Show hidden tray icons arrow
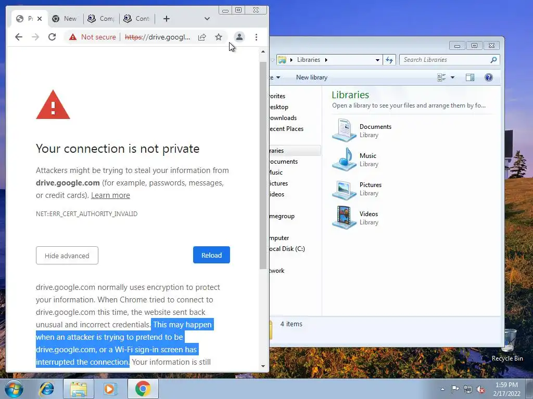533x399 pixels. pyautogui.click(x=442, y=389)
